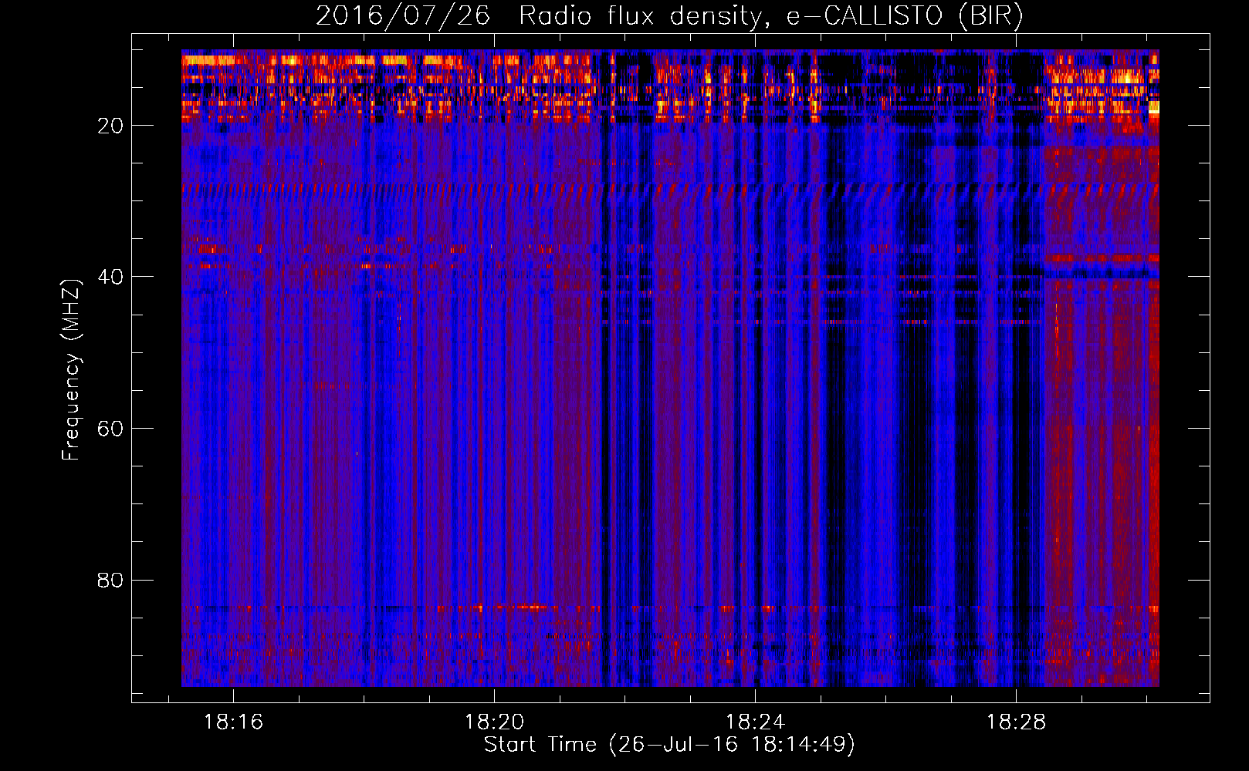
Task: Click the 60 MHz frequency tick label
Action: pos(110,429)
